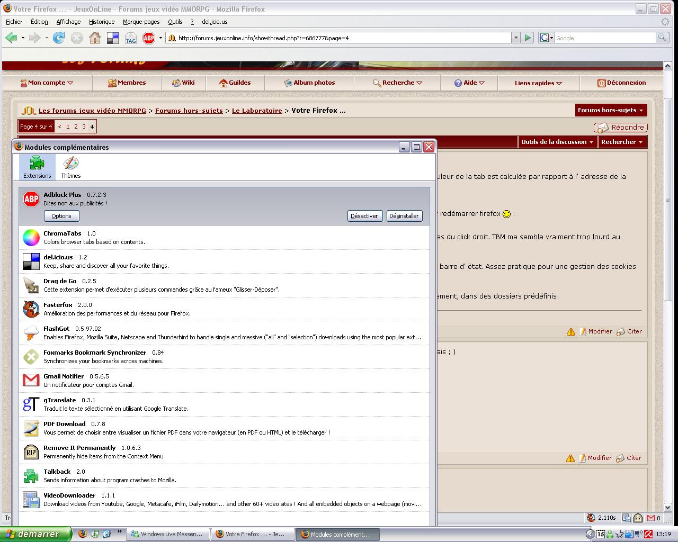
Task: Expand the Liens rapides menu
Action: [x=538, y=83]
